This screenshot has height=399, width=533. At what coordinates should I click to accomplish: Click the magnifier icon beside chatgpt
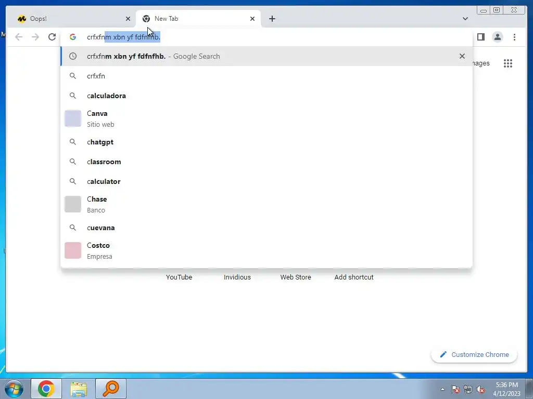73,142
